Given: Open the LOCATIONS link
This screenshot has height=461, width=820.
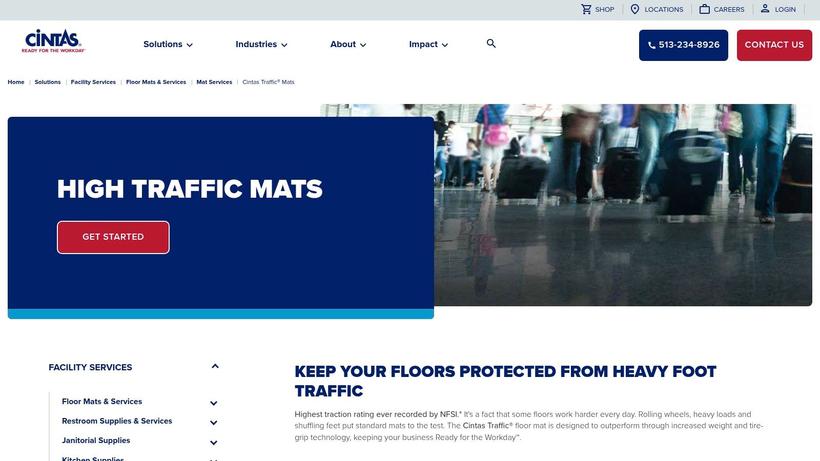Looking at the screenshot, I should pos(664,9).
